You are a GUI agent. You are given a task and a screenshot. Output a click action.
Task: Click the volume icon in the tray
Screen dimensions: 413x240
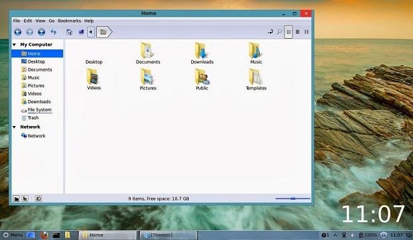coord(352,235)
